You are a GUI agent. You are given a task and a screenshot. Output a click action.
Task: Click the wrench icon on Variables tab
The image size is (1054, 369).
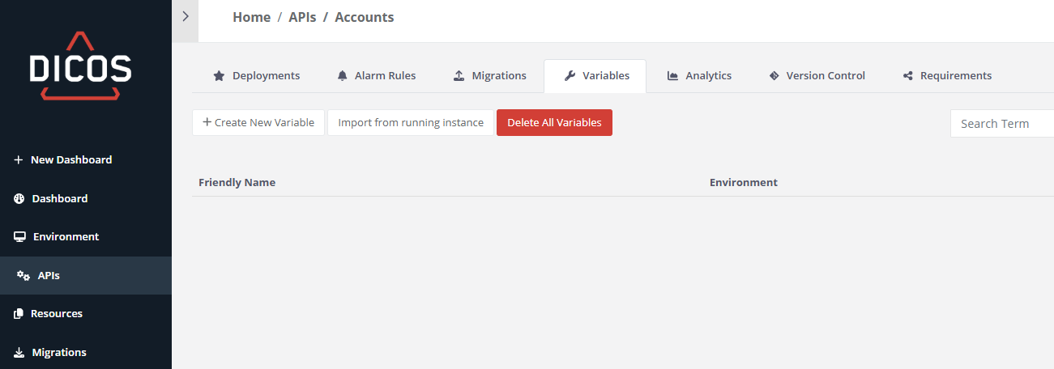tap(570, 76)
